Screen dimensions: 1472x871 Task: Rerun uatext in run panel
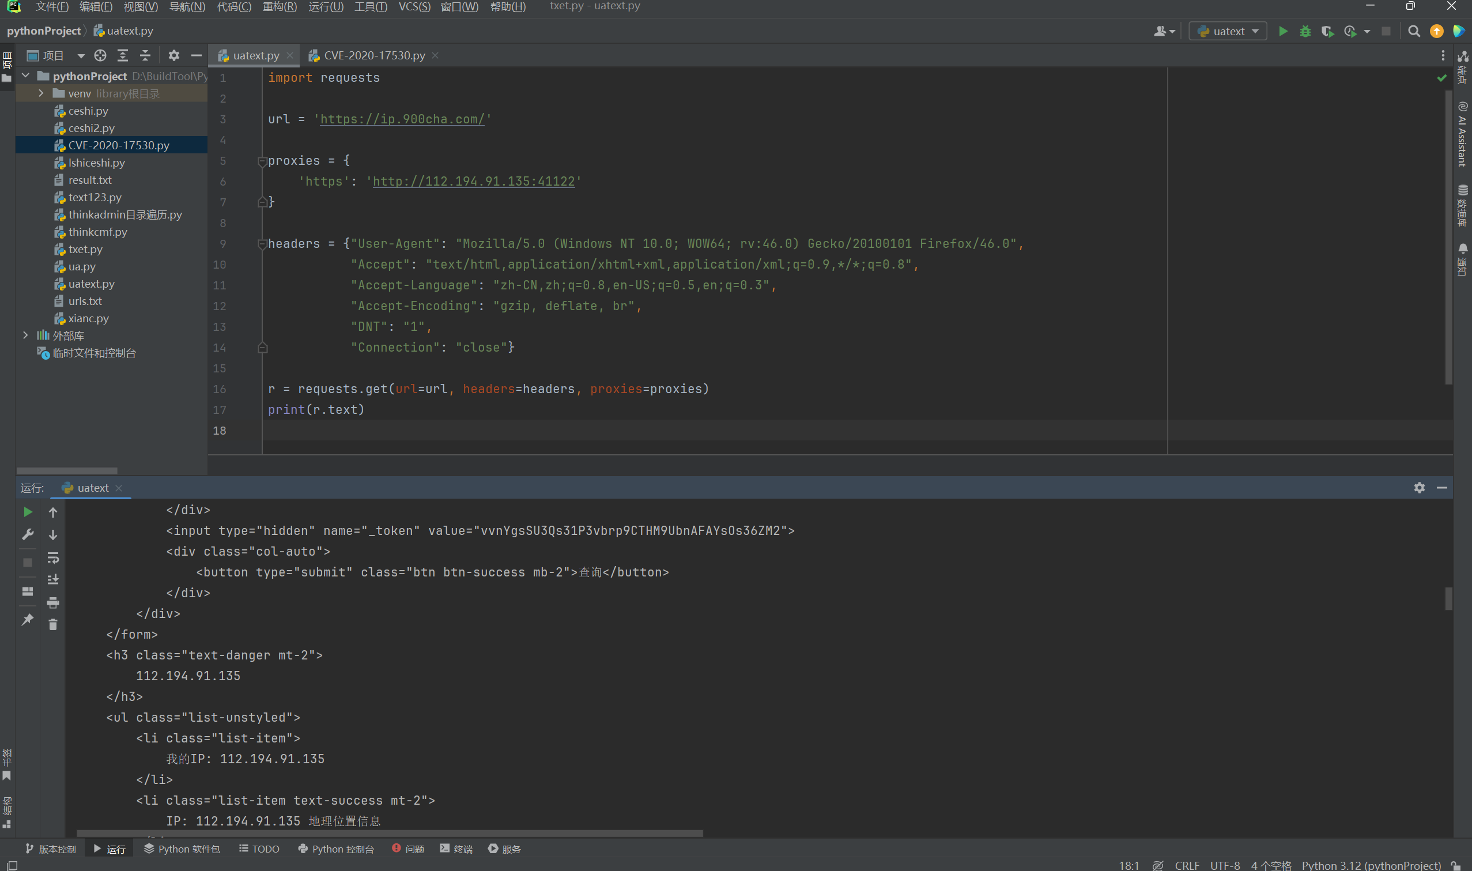[28, 512]
